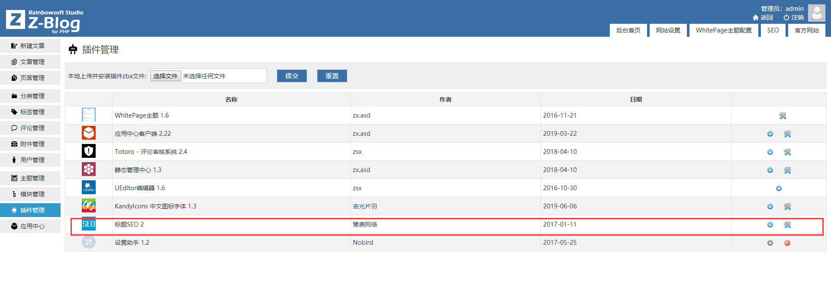831x294 pixels.
Task: Disable the 应用中心客户端 plugin
Action: coord(770,134)
